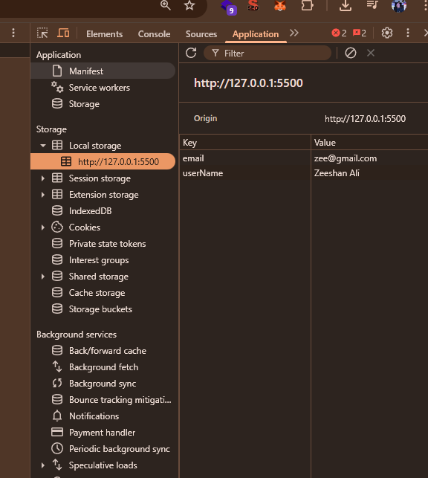The height and width of the screenshot is (478, 428).
Task: Open the issues count flag indicator
Action: coord(360,33)
